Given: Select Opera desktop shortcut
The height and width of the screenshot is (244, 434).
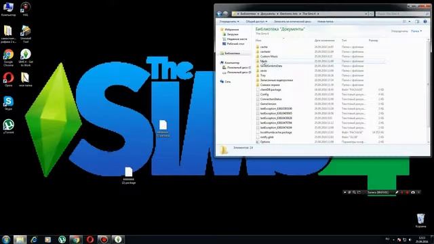Looking at the screenshot, I should 8,79.
